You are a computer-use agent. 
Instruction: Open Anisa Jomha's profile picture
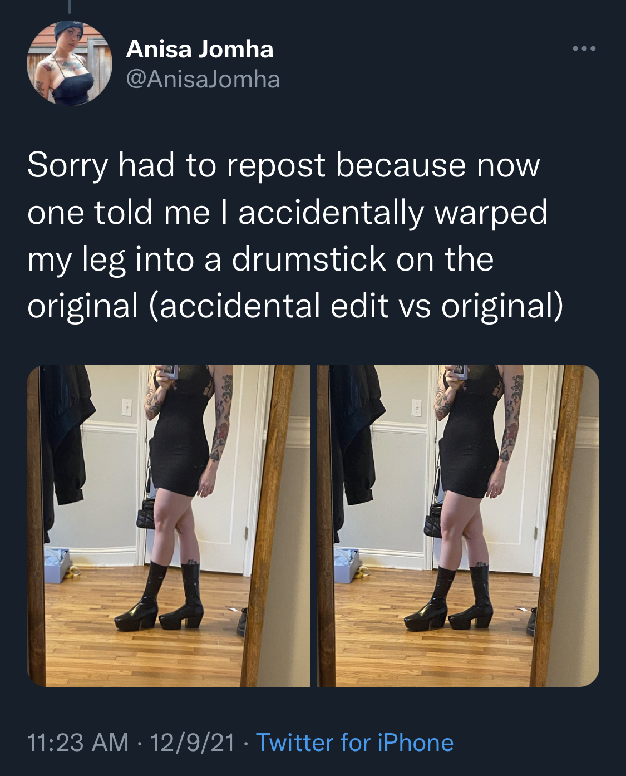click(70, 63)
